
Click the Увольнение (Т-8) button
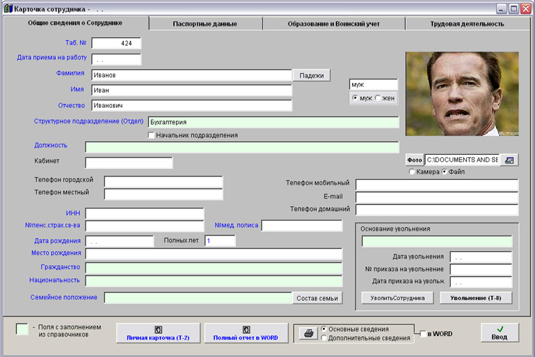click(x=475, y=297)
